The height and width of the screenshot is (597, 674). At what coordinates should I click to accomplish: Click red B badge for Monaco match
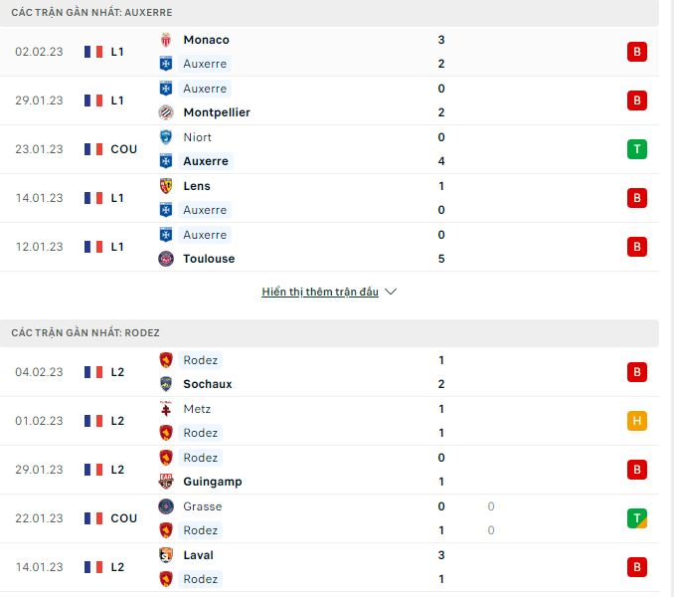637,52
